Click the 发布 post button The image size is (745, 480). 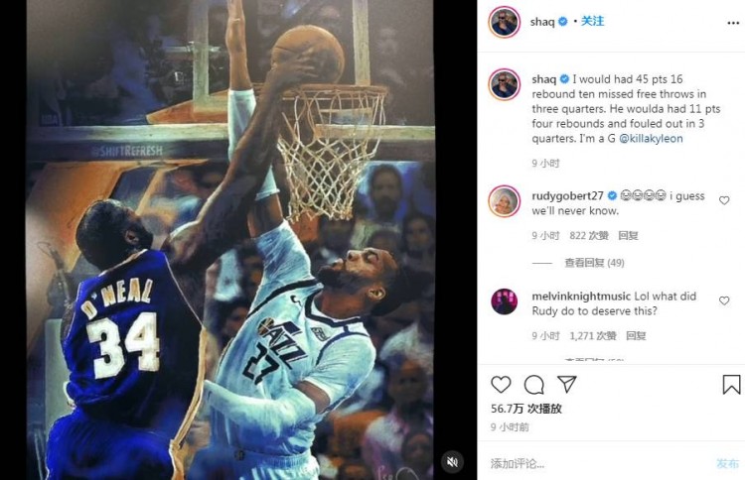click(x=727, y=463)
